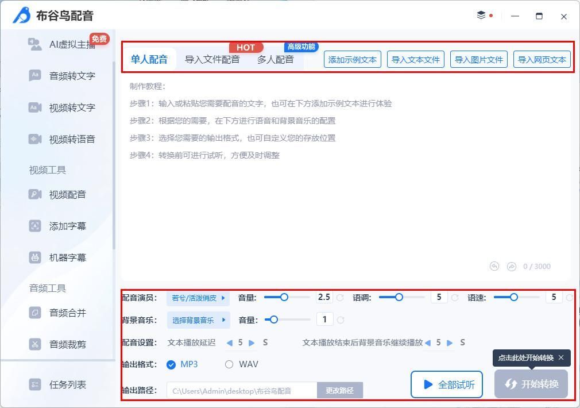
Task: Click the redo arrow next to the character count
Action: pyautogui.click(x=512, y=266)
